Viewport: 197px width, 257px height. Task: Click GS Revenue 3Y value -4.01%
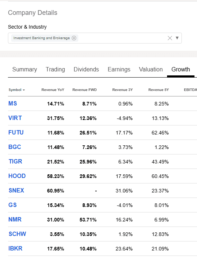[124, 205]
